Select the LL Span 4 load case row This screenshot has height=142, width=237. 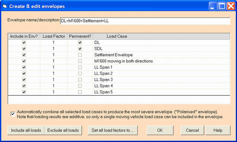[x=119, y=86]
